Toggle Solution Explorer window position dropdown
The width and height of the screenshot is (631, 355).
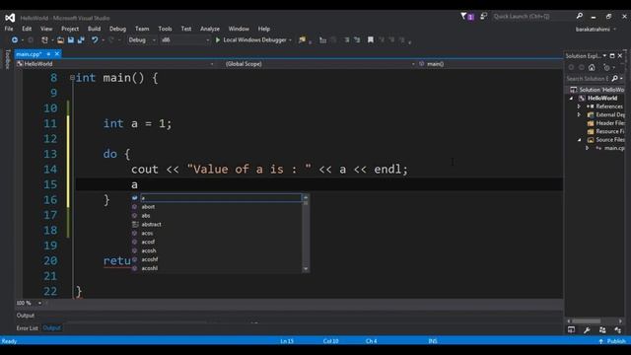[x=604, y=55]
